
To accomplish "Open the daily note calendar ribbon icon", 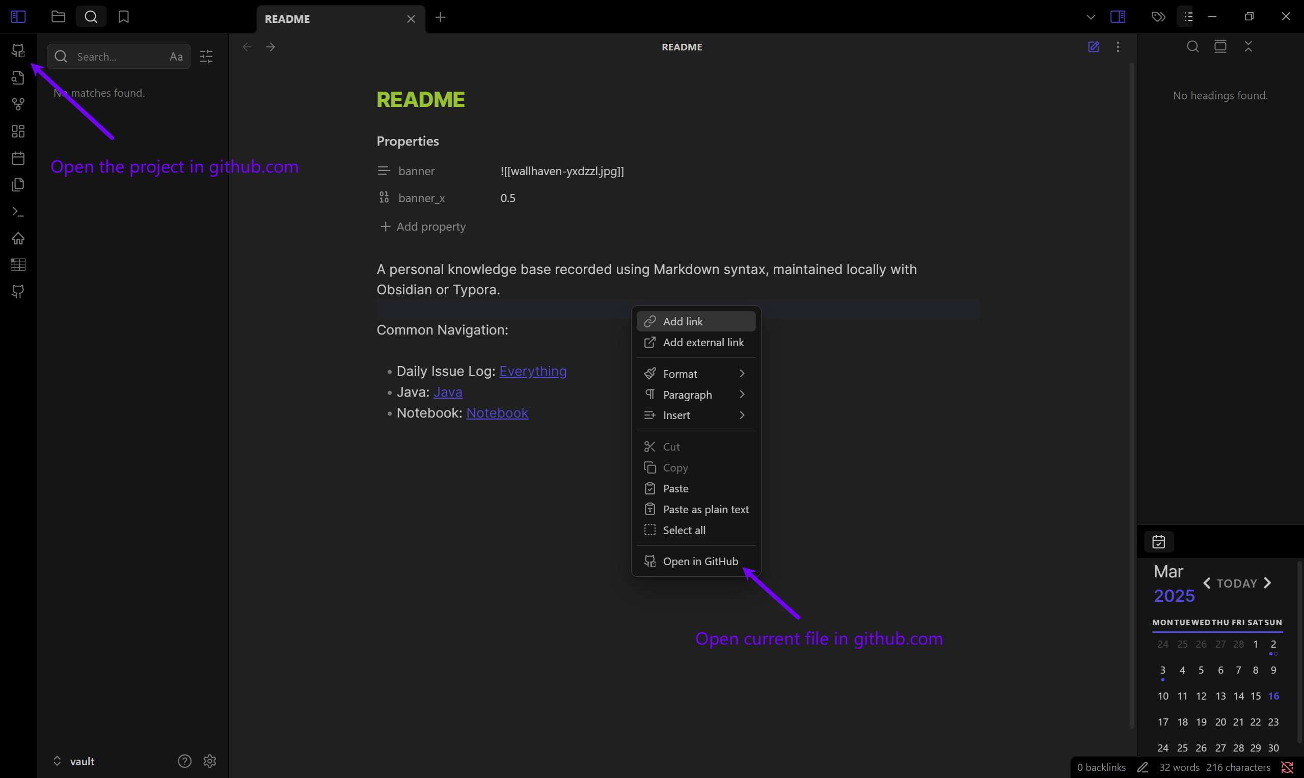I will pos(18,158).
